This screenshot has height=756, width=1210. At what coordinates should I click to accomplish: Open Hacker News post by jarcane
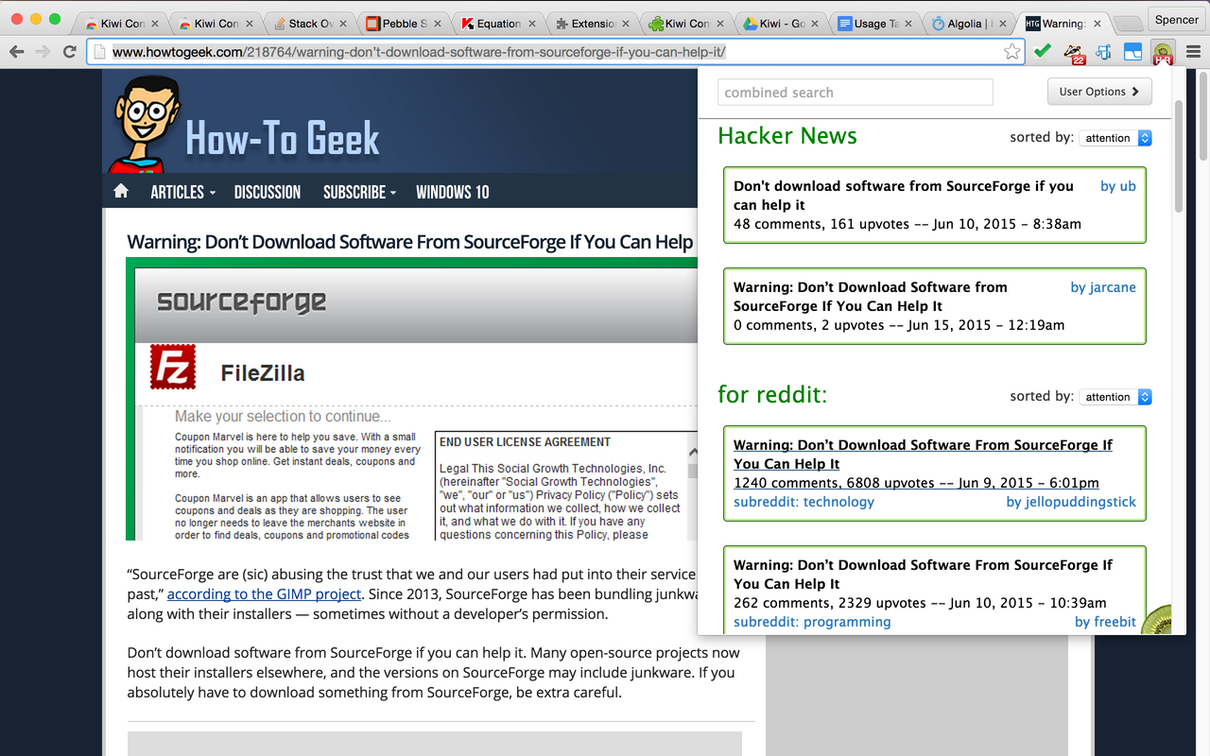871,297
